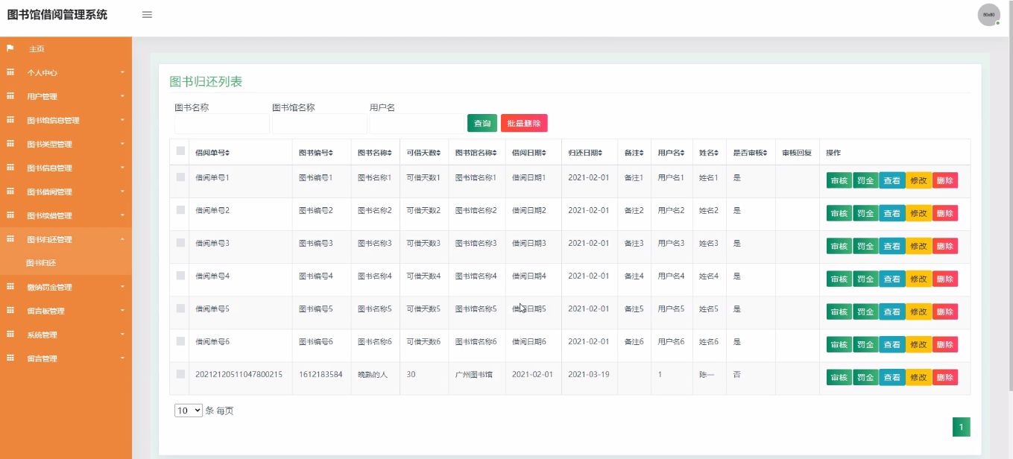Sort by 可借天数 column arrows
Screen dimensions: 1013x459
439,153
